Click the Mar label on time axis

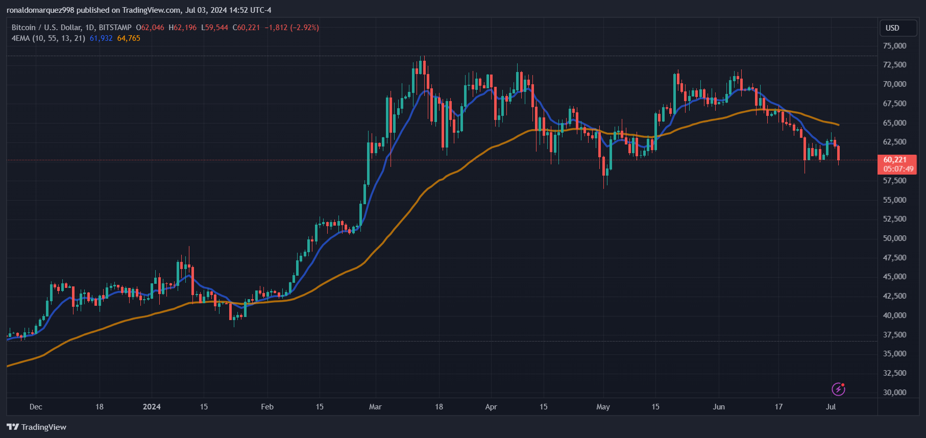[x=375, y=407]
